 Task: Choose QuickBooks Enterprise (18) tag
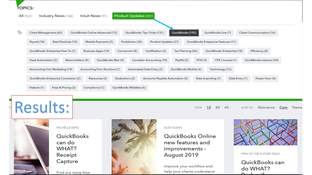(x=224, y=51)
